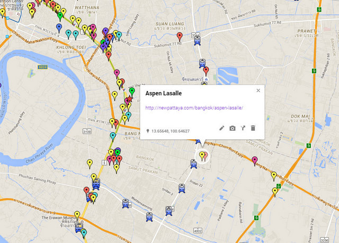
Task: Close the Aspen Lasalle info popup
Action: click(x=258, y=91)
